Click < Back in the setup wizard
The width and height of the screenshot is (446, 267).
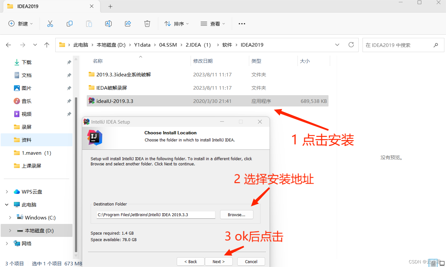(x=191, y=261)
